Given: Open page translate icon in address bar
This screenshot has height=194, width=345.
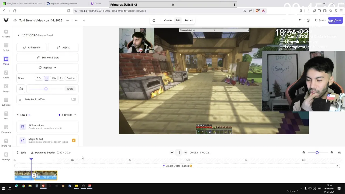Looking at the screenshot, I should 244,11.
